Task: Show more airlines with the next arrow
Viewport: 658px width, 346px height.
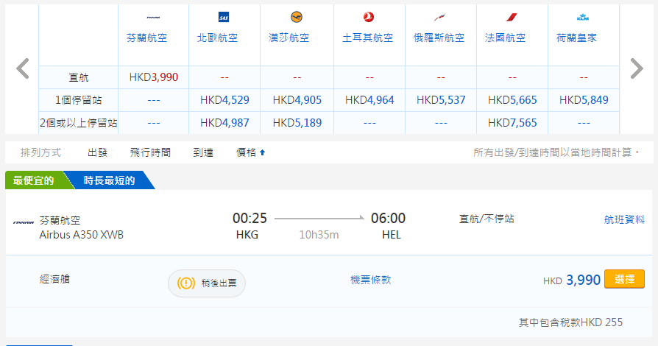Action: 636,68
